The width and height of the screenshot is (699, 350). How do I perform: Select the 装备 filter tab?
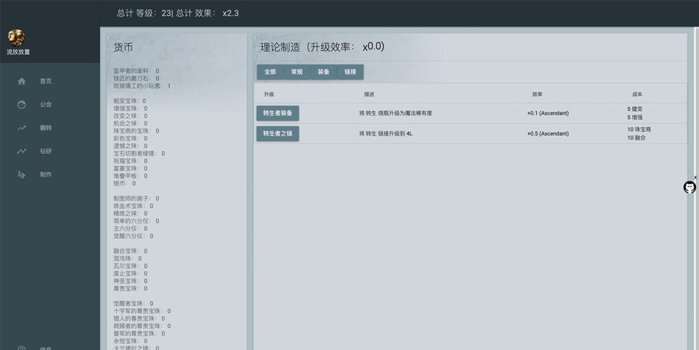pos(324,72)
